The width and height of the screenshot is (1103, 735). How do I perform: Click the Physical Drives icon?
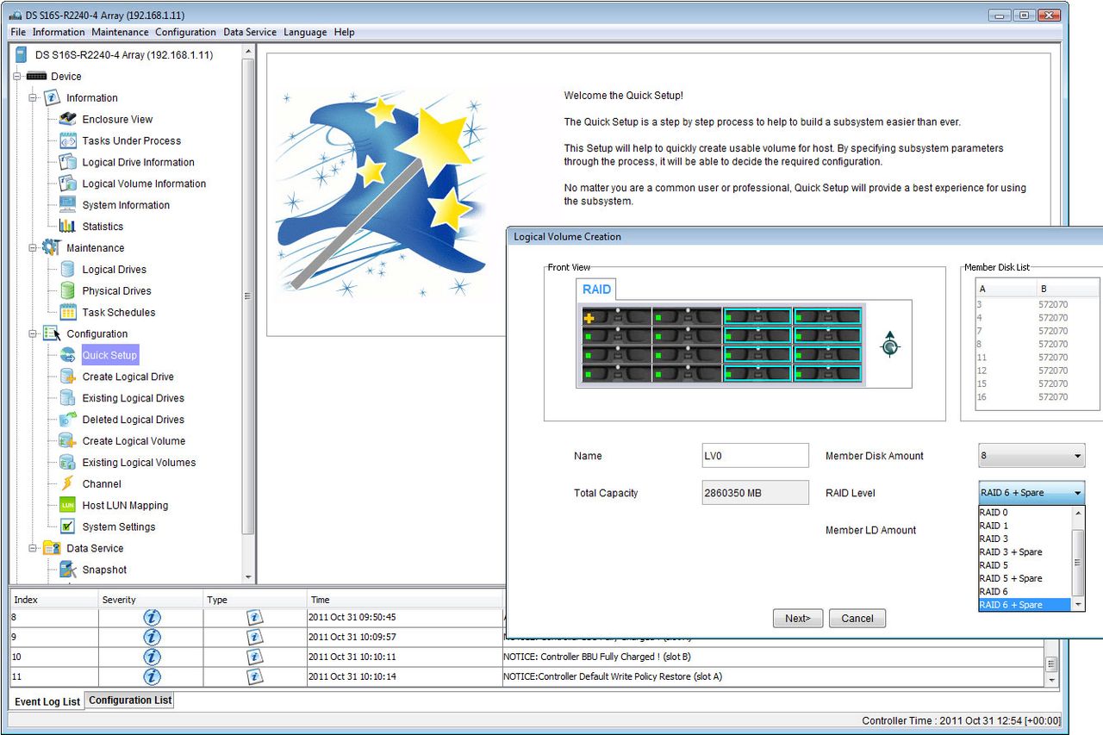68,291
